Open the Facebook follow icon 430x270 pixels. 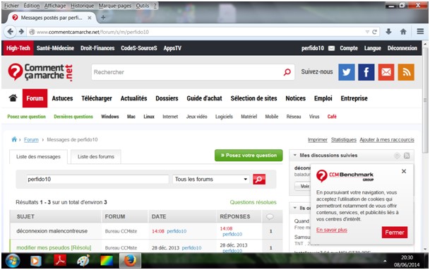(x=366, y=72)
